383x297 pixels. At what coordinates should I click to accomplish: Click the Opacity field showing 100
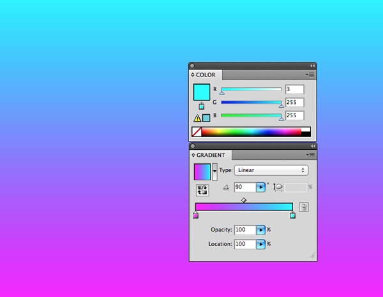(x=245, y=229)
